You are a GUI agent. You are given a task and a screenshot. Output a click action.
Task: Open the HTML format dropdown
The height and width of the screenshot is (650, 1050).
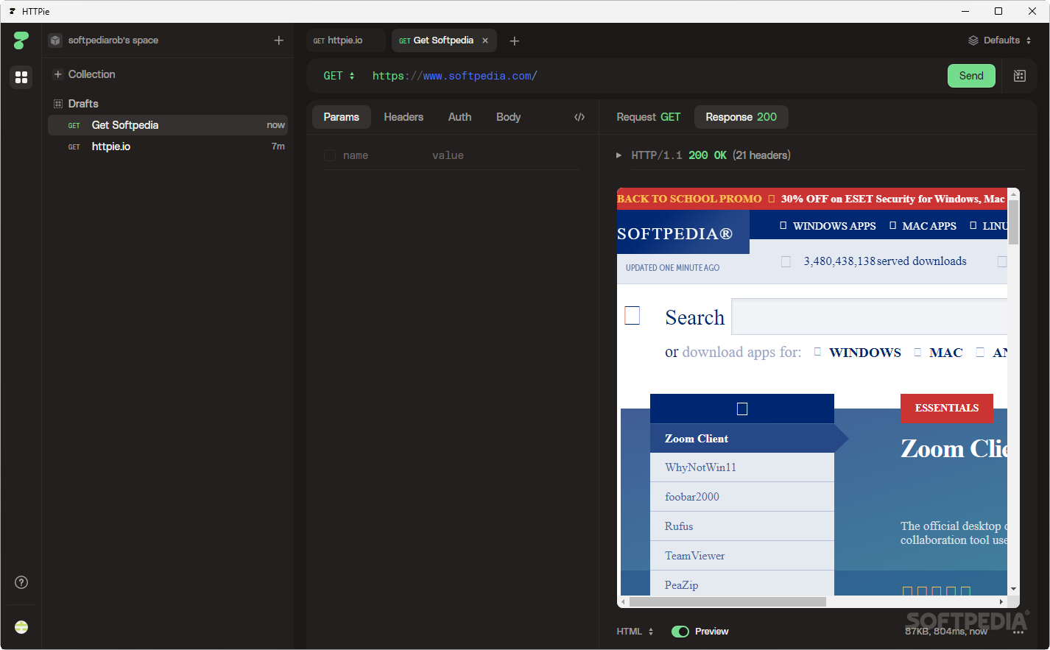[635, 632]
